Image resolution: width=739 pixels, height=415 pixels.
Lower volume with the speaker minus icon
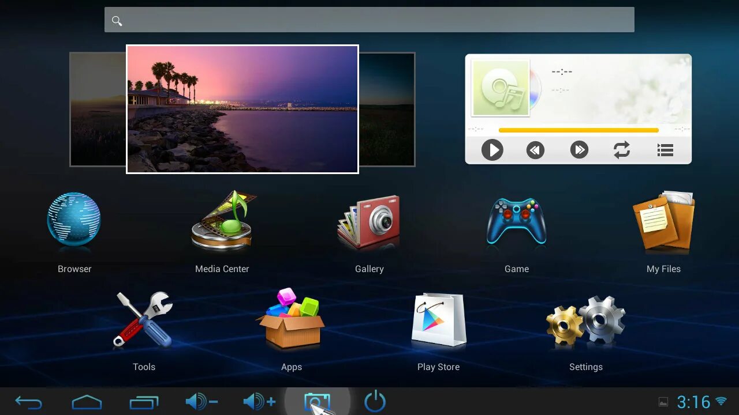tap(201, 401)
